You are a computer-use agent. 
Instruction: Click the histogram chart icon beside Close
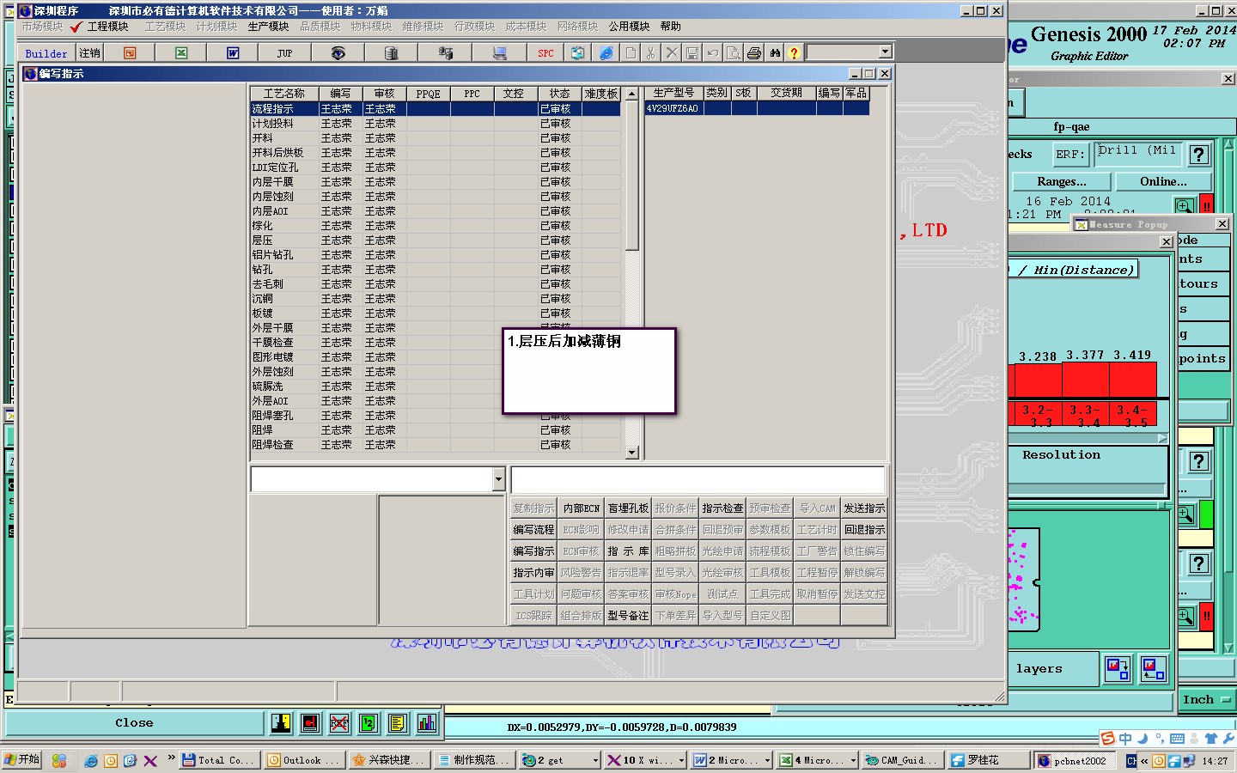(427, 723)
